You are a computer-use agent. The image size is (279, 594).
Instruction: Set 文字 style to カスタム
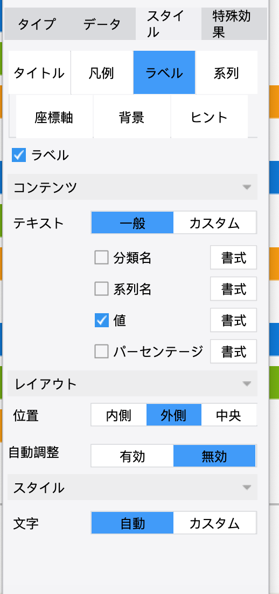[215, 523]
